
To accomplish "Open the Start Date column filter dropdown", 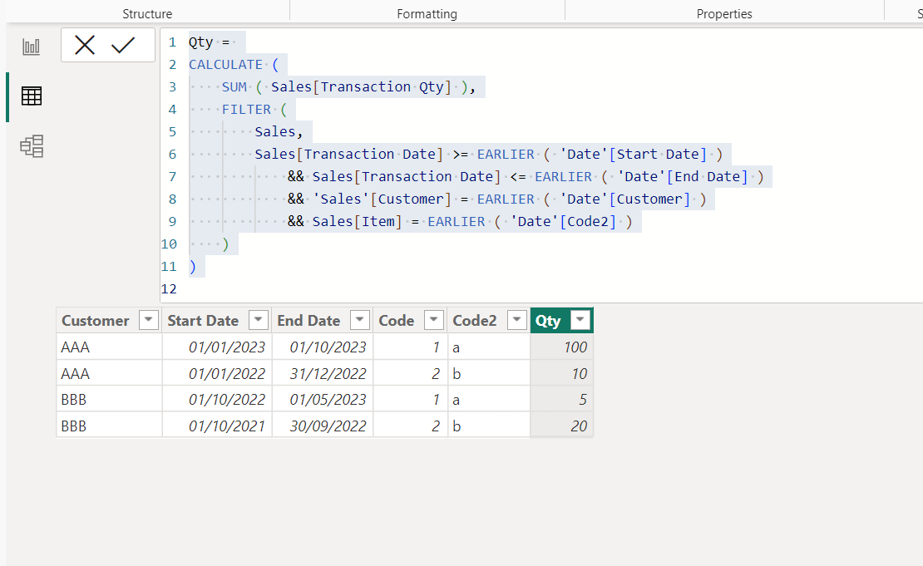I will pos(259,320).
